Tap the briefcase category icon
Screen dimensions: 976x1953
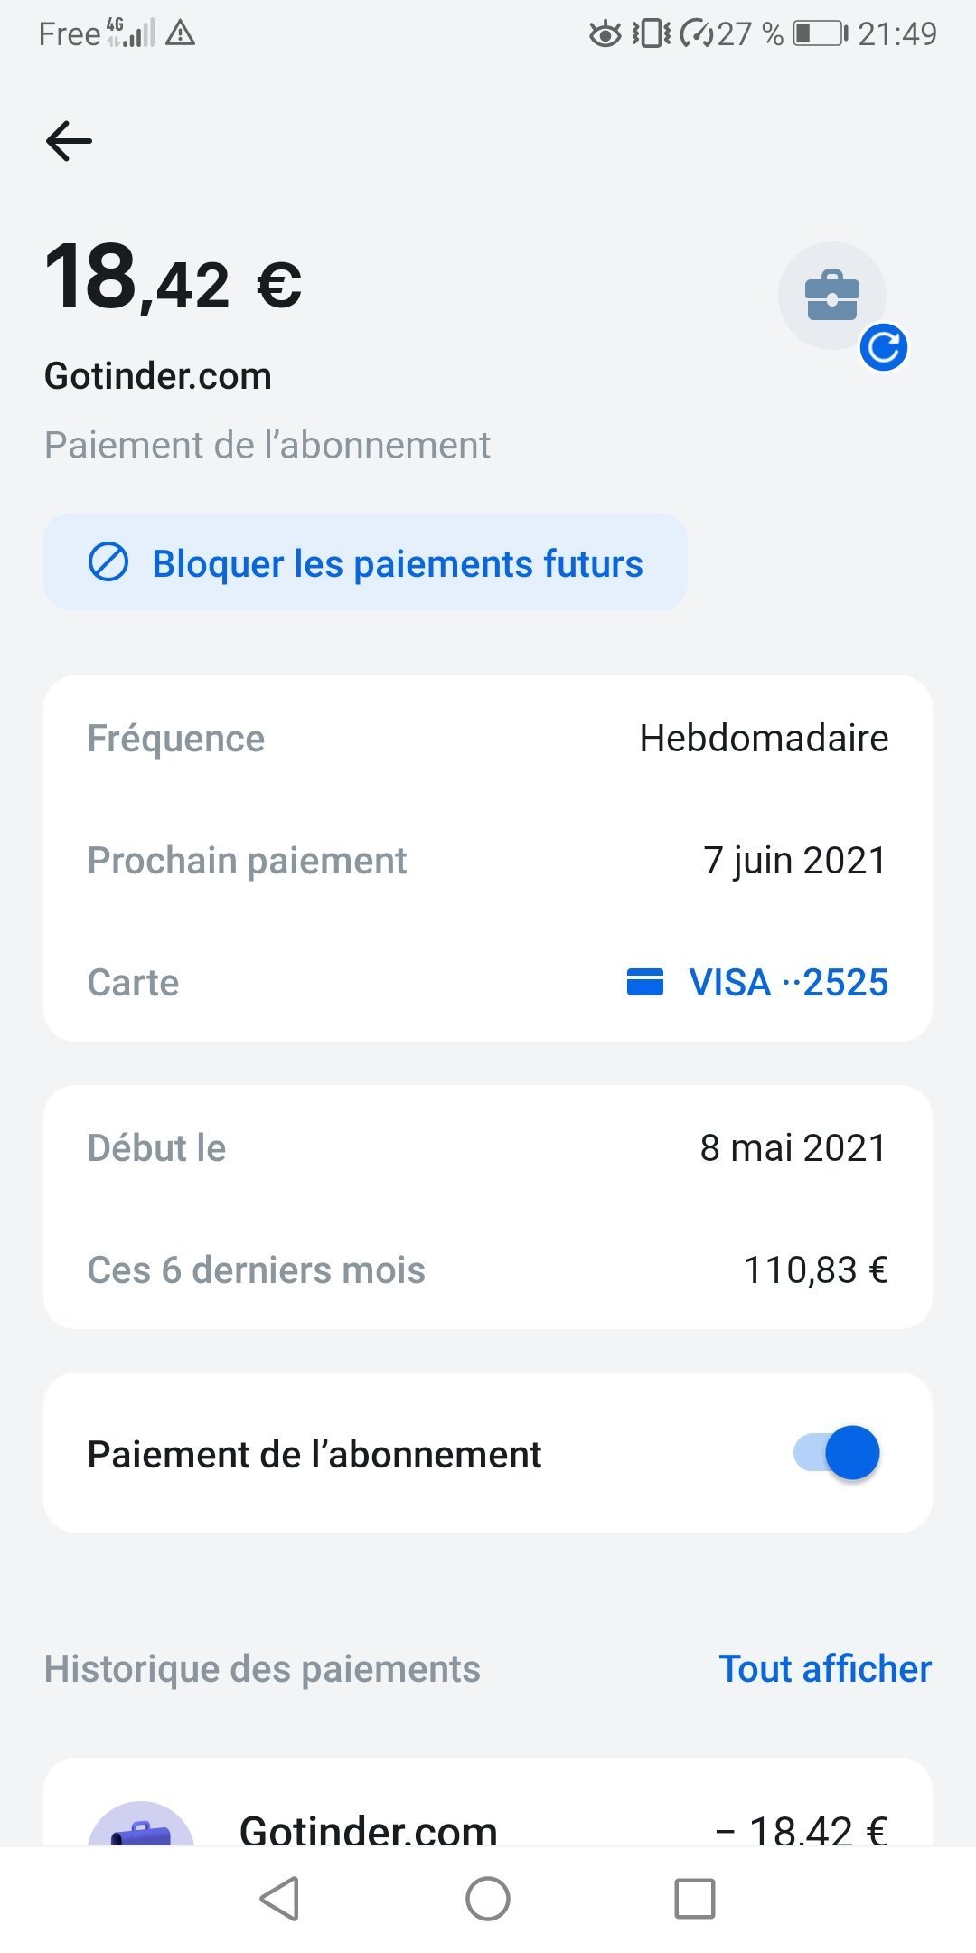coord(831,295)
